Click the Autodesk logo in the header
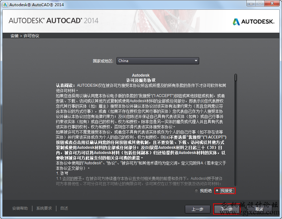Viewport: 282px width, 219px height. (254, 22)
